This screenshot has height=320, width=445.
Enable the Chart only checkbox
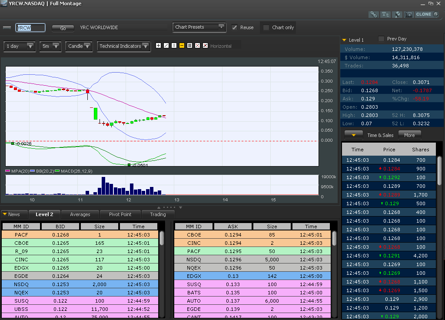click(266, 27)
